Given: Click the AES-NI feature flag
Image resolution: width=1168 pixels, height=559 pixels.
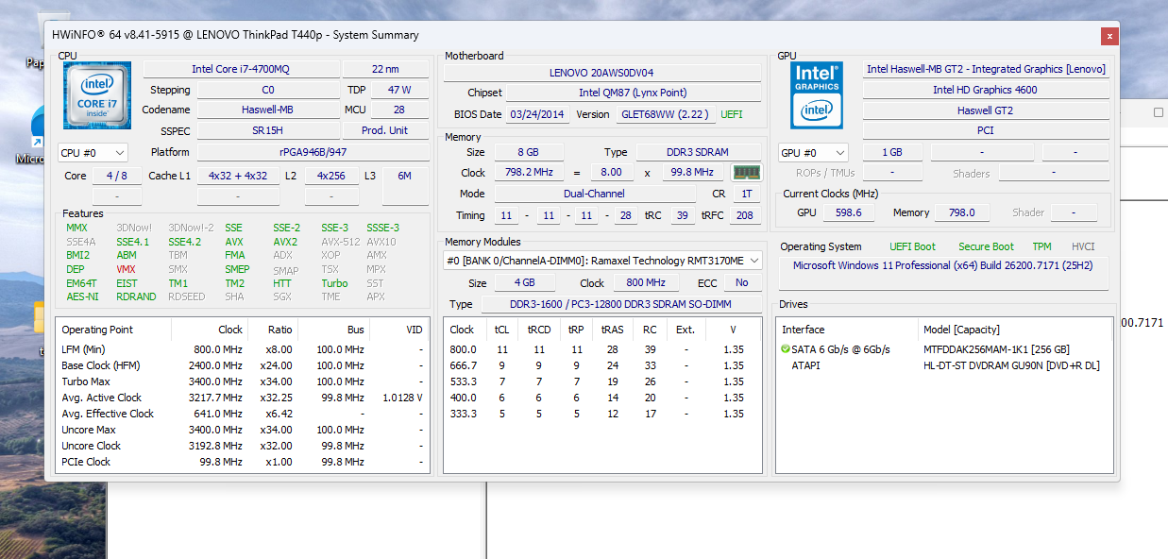Looking at the screenshot, I should (80, 296).
